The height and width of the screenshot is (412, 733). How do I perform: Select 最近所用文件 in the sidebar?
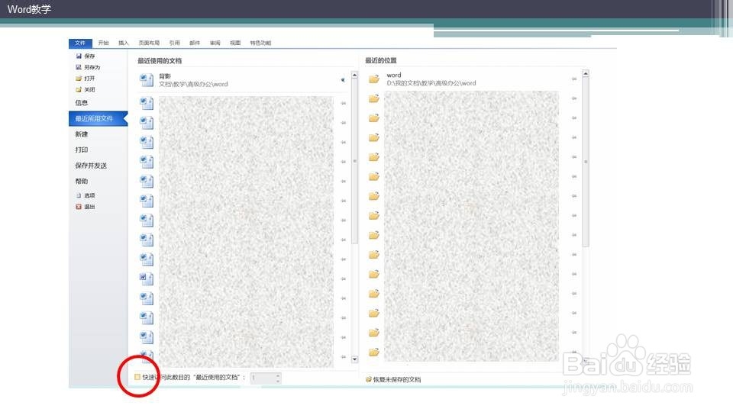pos(98,119)
